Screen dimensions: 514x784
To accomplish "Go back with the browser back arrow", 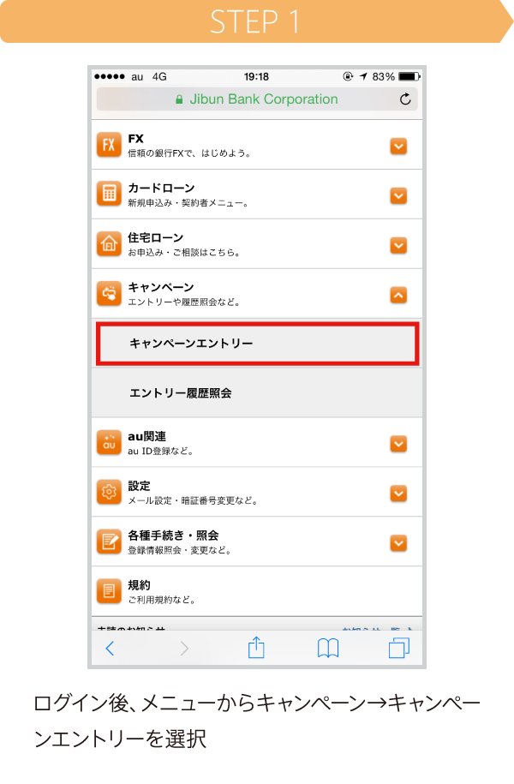I will coord(110,648).
